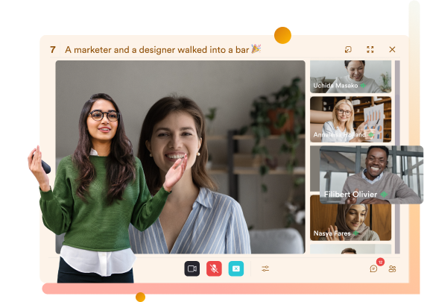Stop screen sharing with the teal button

tap(236, 268)
